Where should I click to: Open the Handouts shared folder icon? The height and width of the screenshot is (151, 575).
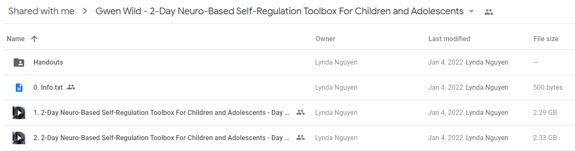tap(19, 62)
